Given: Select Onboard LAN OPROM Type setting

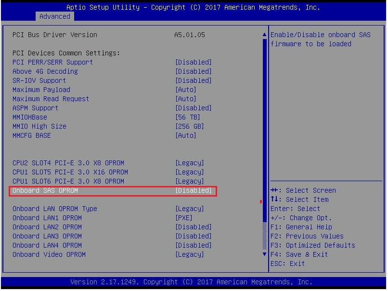Looking at the screenshot, I should pyautogui.click(x=55, y=209).
